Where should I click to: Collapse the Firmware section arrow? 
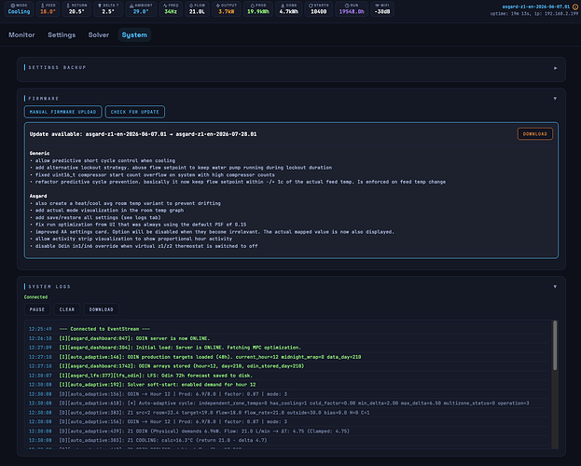coord(555,99)
